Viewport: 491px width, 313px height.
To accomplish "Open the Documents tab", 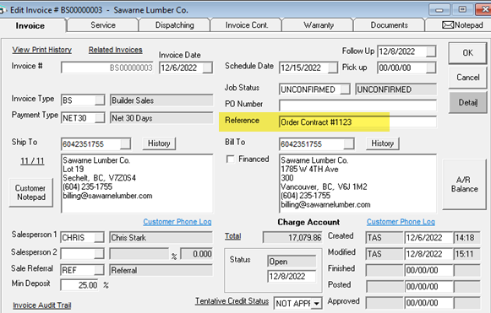I will coord(390,25).
